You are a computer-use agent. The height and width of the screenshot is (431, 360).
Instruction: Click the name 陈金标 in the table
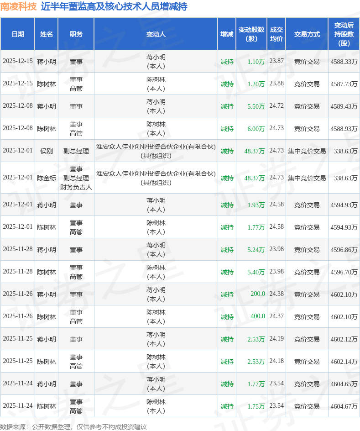[47, 178]
